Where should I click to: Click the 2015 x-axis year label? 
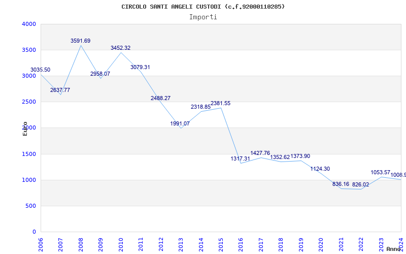(x=221, y=244)
